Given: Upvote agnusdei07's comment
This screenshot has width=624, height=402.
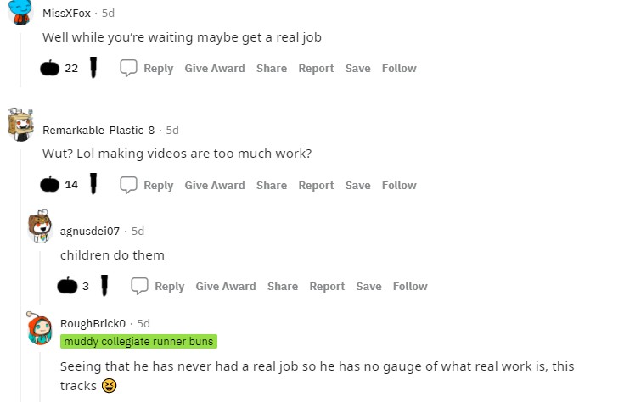Looking at the screenshot, I should click(68, 286).
